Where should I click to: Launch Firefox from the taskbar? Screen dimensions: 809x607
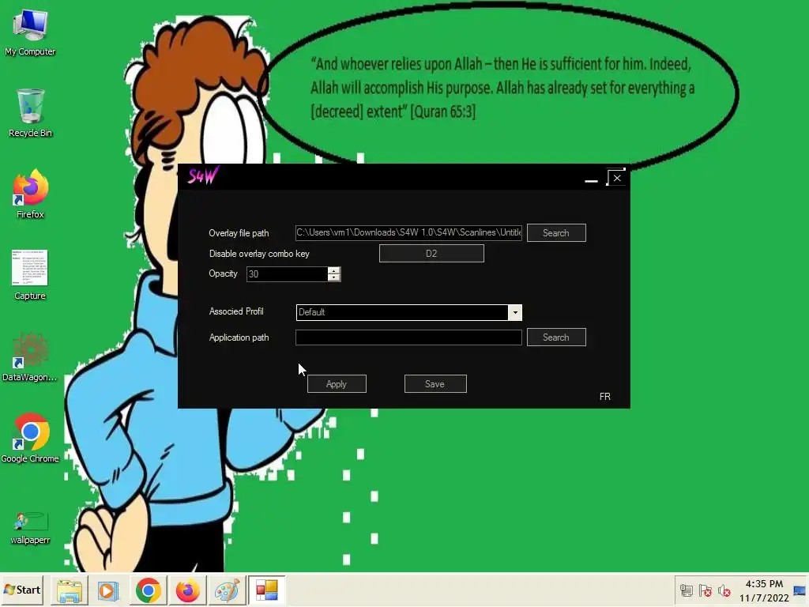coord(187,590)
